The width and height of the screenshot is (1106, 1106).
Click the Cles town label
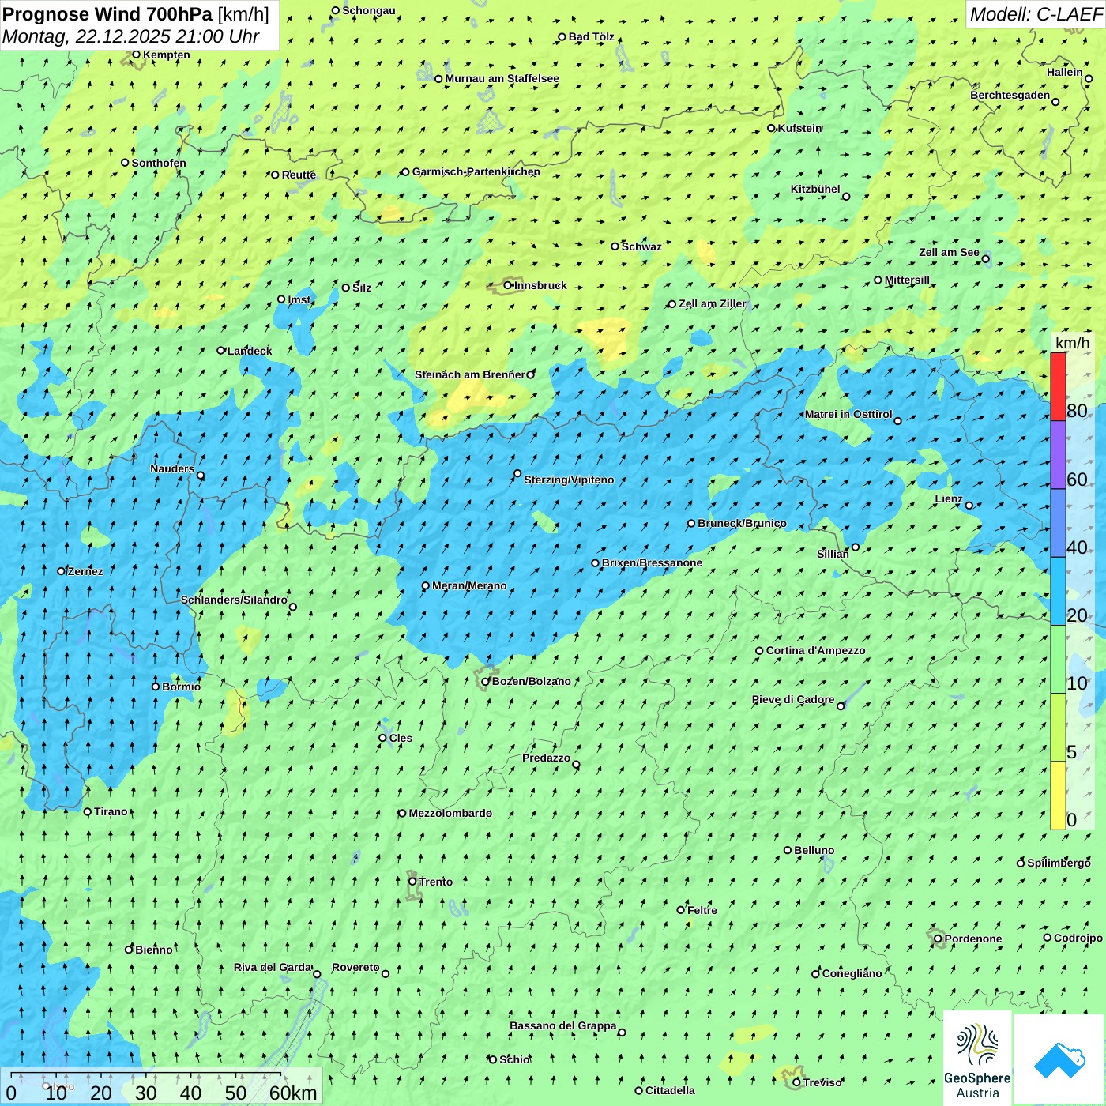tap(401, 738)
